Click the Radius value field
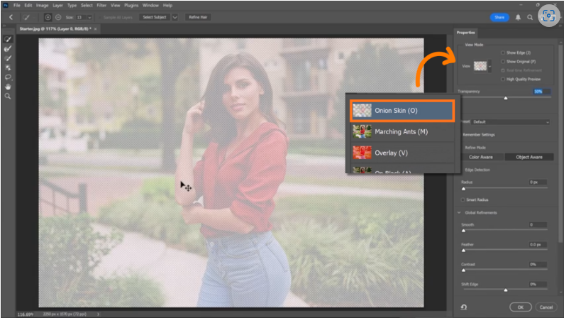The height and width of the screenshot is (318, 564). pyautogui.click(x=538, y=182)
